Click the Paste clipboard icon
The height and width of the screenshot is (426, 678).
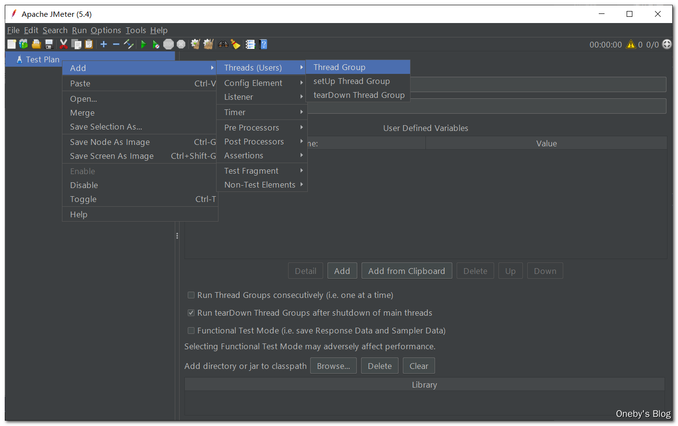tap(89, 45)
